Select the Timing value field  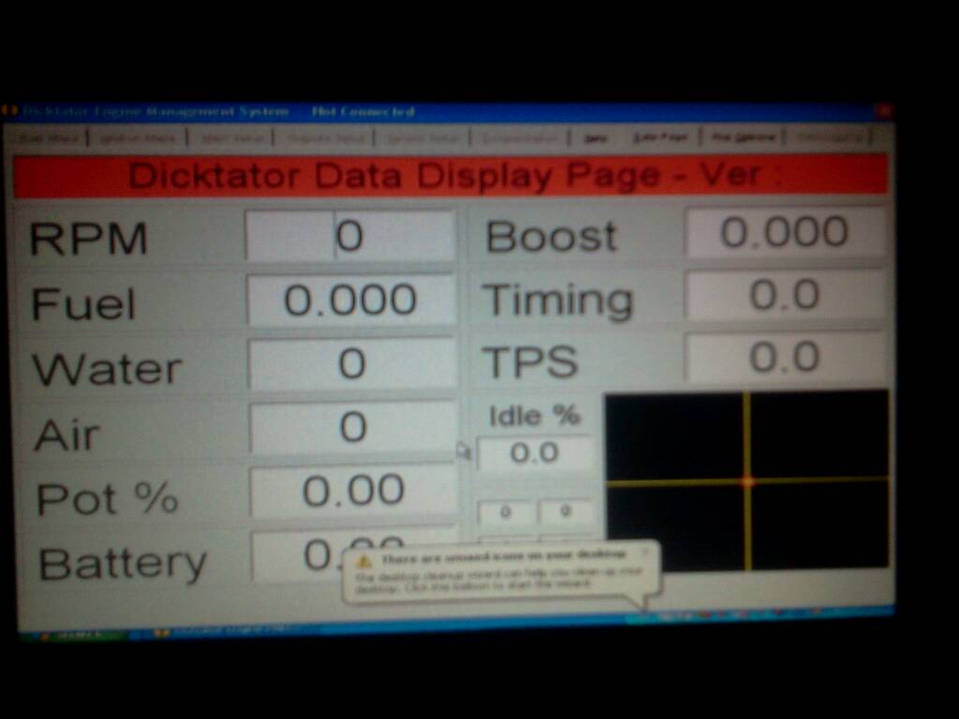(785, 295)
